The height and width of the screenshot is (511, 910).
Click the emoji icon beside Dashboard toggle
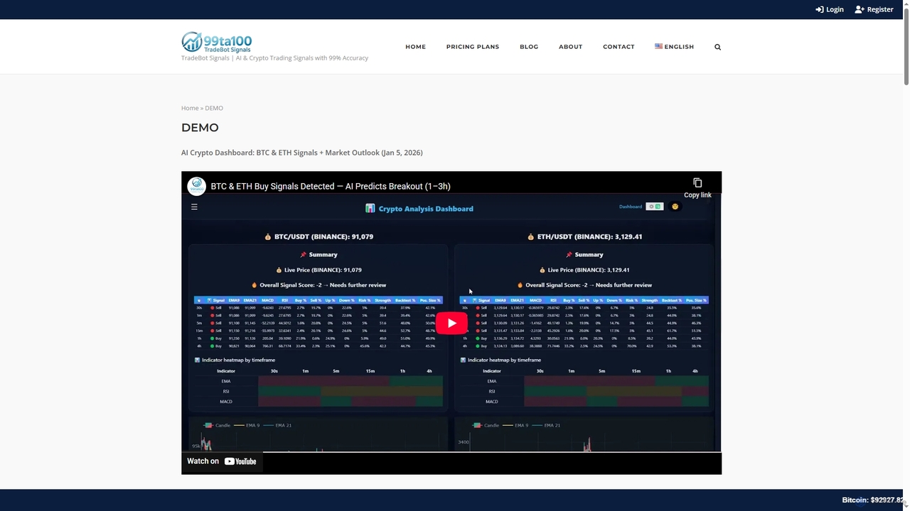[675, 207]
